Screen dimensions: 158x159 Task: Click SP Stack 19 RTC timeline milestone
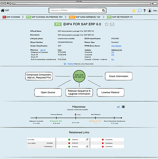coord(95,118)
